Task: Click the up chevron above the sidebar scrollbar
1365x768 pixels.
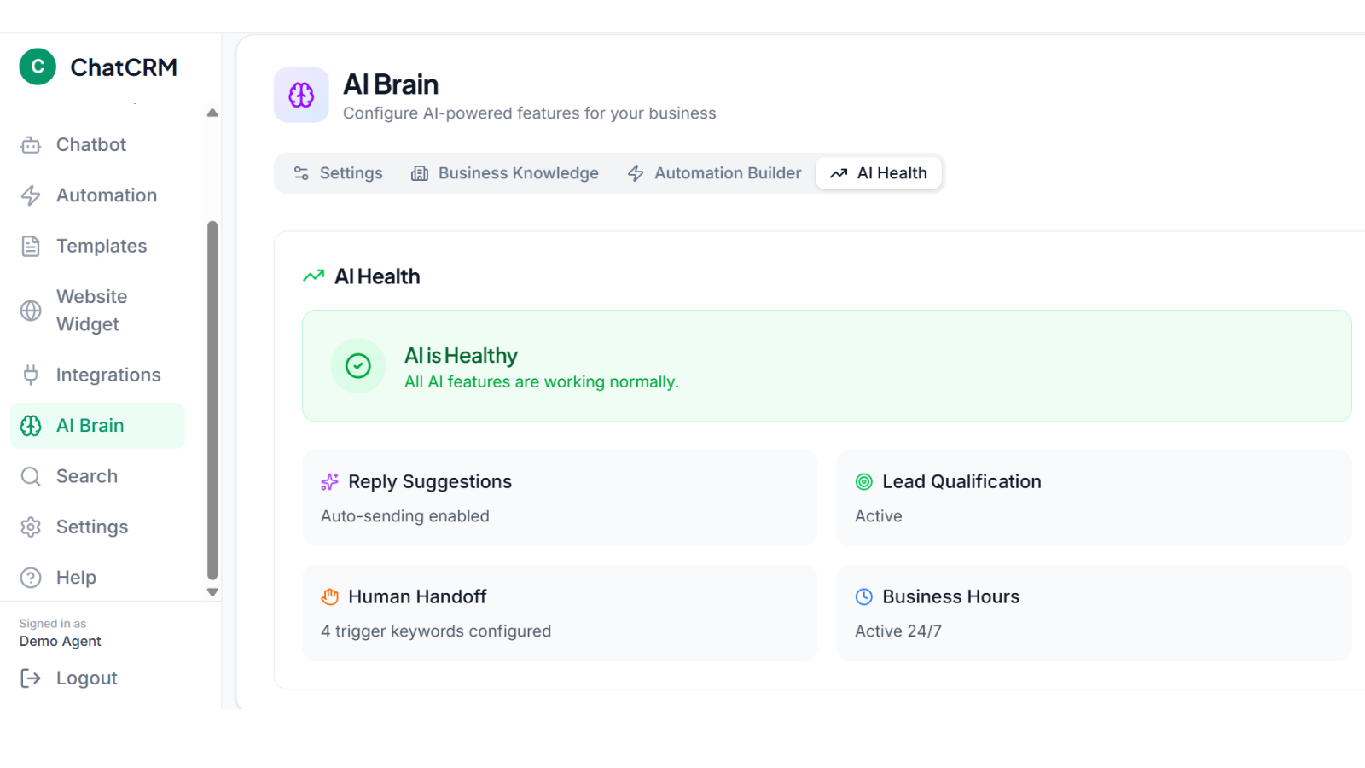Action: (x=212, y=112)
